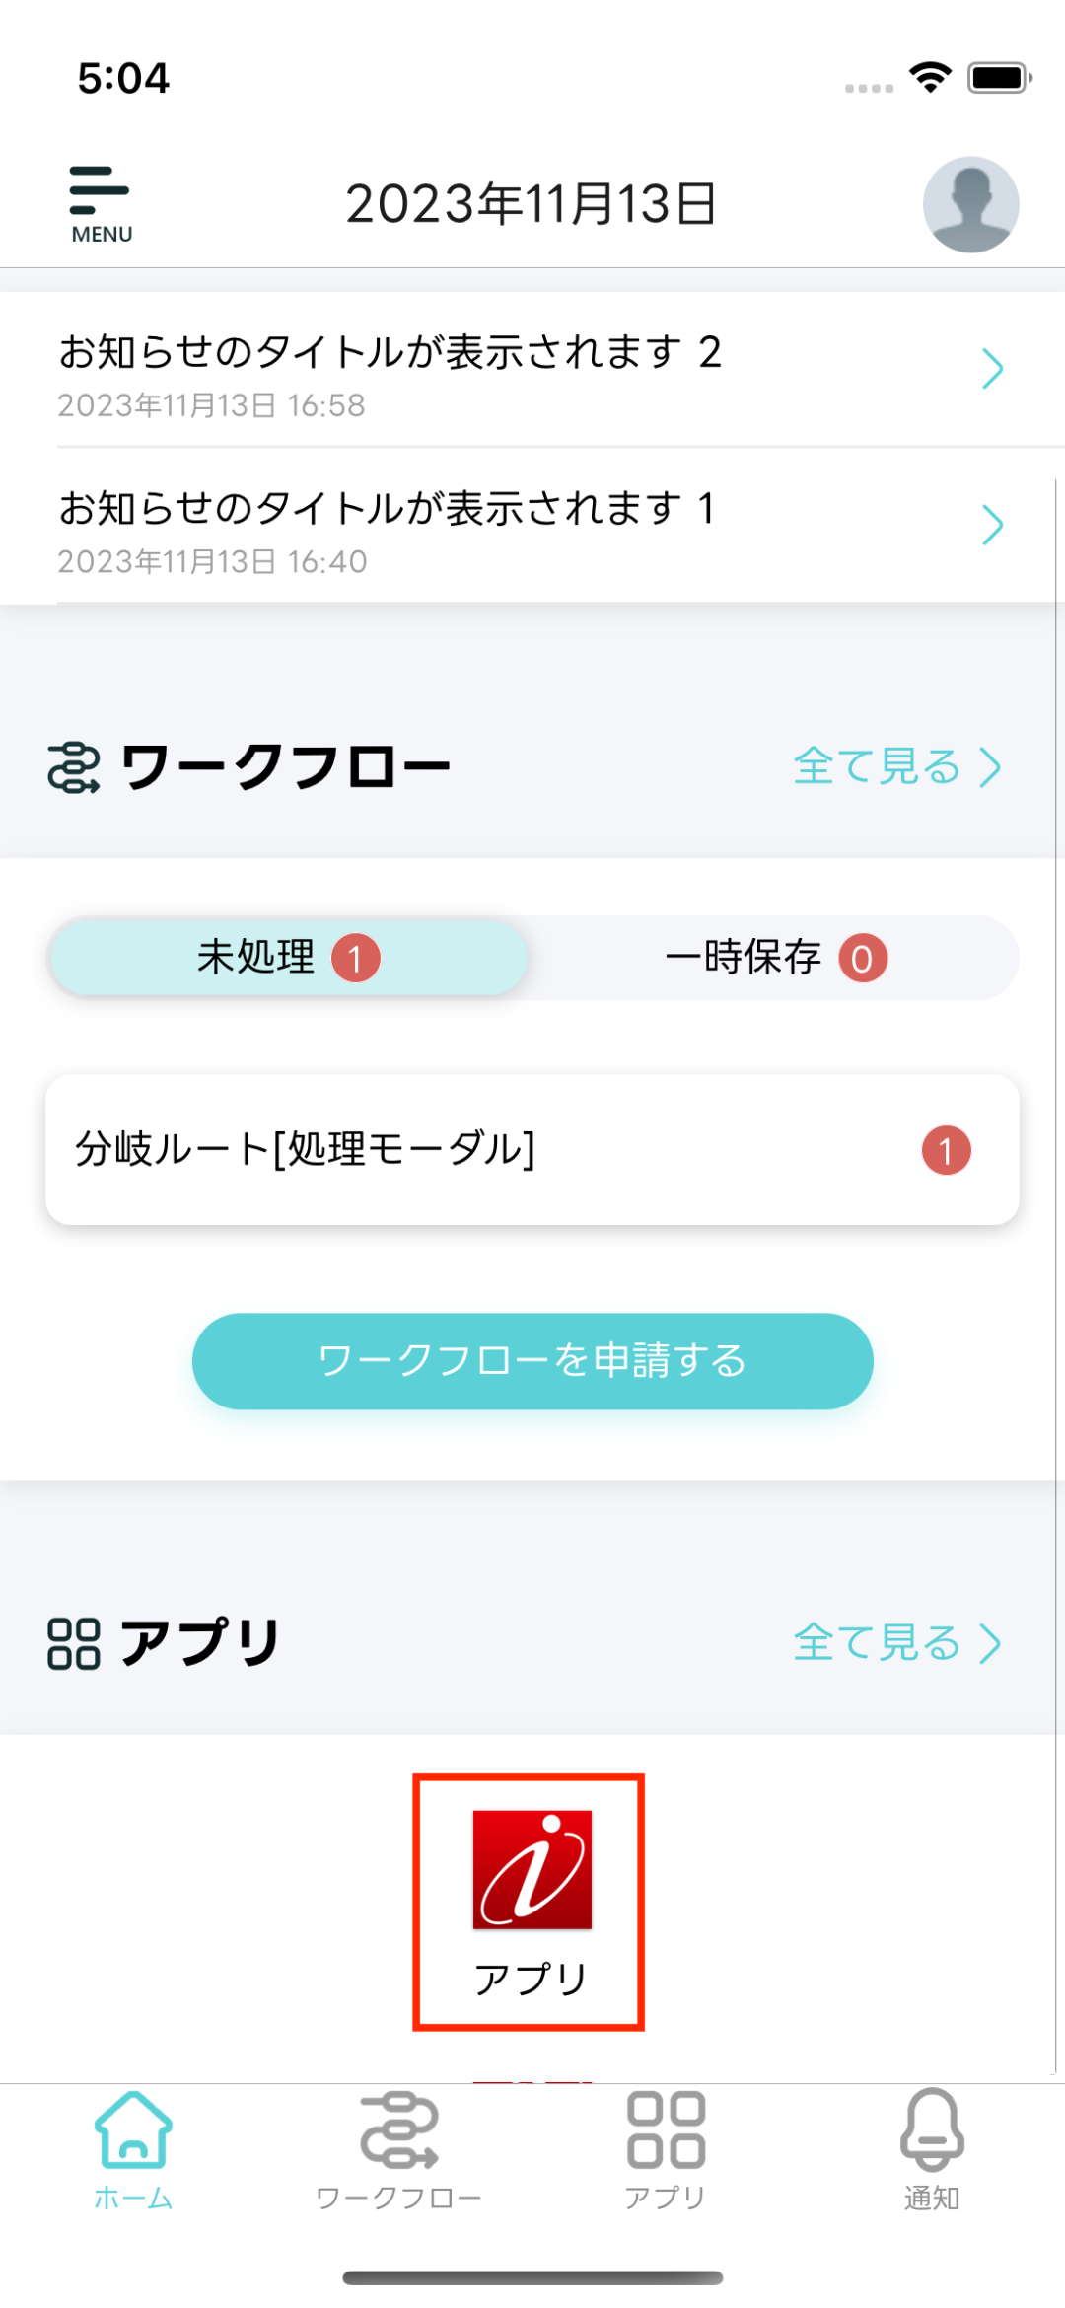Screen dimensions: 1065x2308
Task: Open 全て見る chevron beside ワークフロー
Action: tap(990, 767)
